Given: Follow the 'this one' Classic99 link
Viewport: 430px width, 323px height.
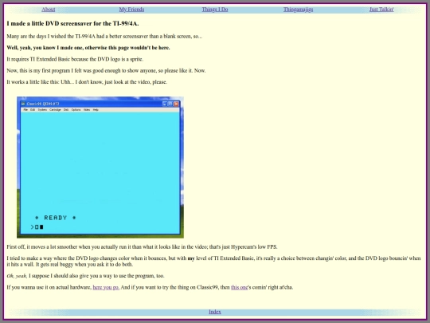Looking at the screenshot, I should point(239,287).
